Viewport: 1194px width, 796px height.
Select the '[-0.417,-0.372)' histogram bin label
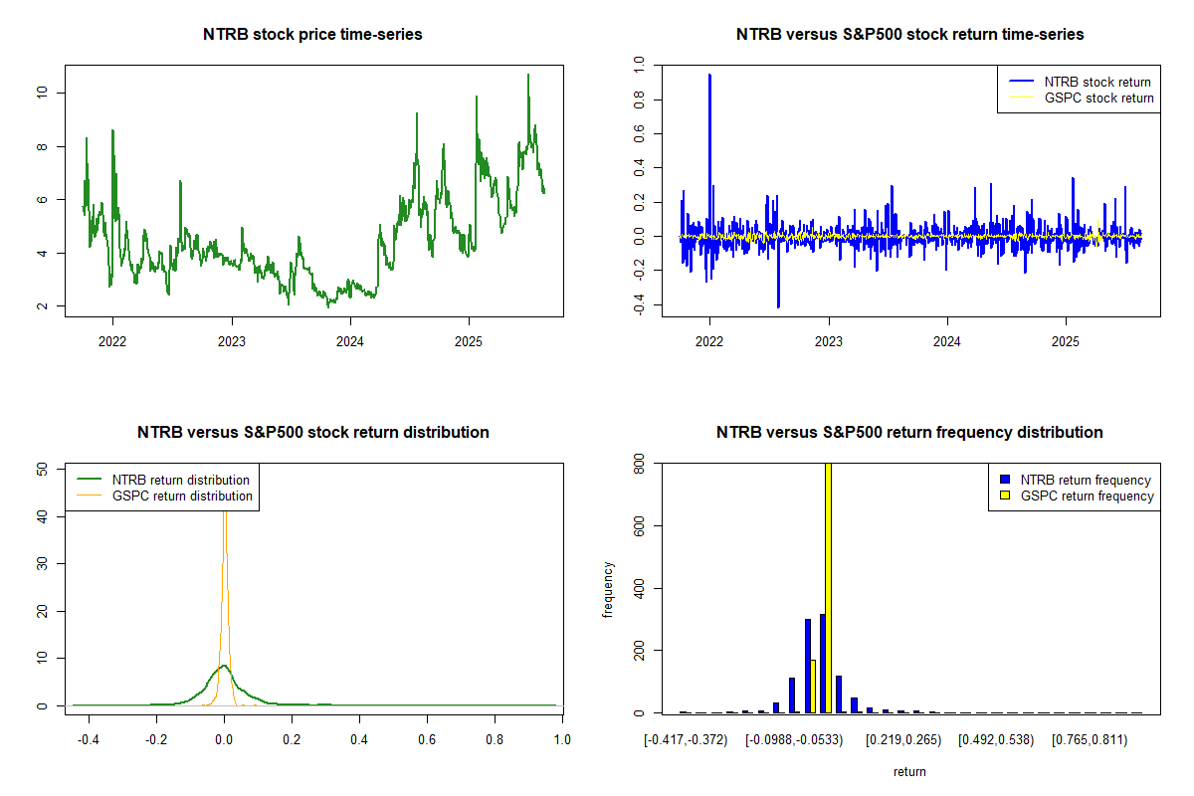tap(686, 739)
